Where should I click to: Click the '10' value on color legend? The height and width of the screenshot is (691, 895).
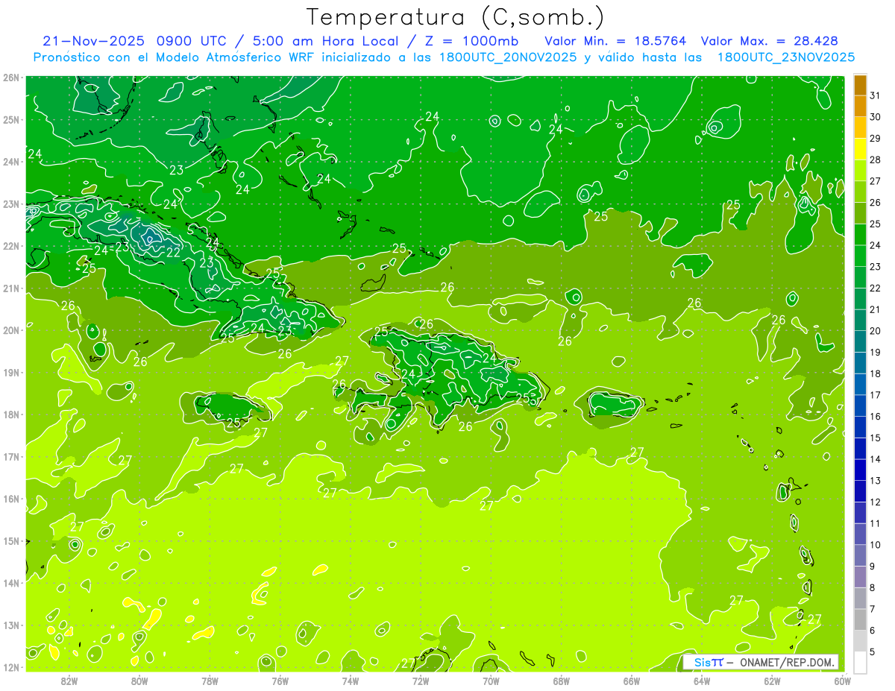click(x=875, y=545)
